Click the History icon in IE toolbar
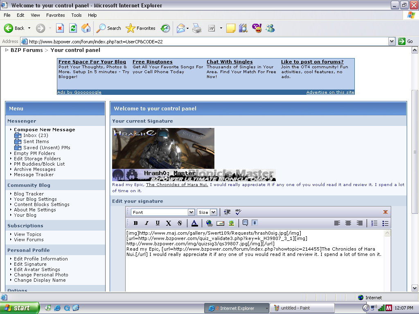This screenshot has height=314, width=419. (165, 28)
